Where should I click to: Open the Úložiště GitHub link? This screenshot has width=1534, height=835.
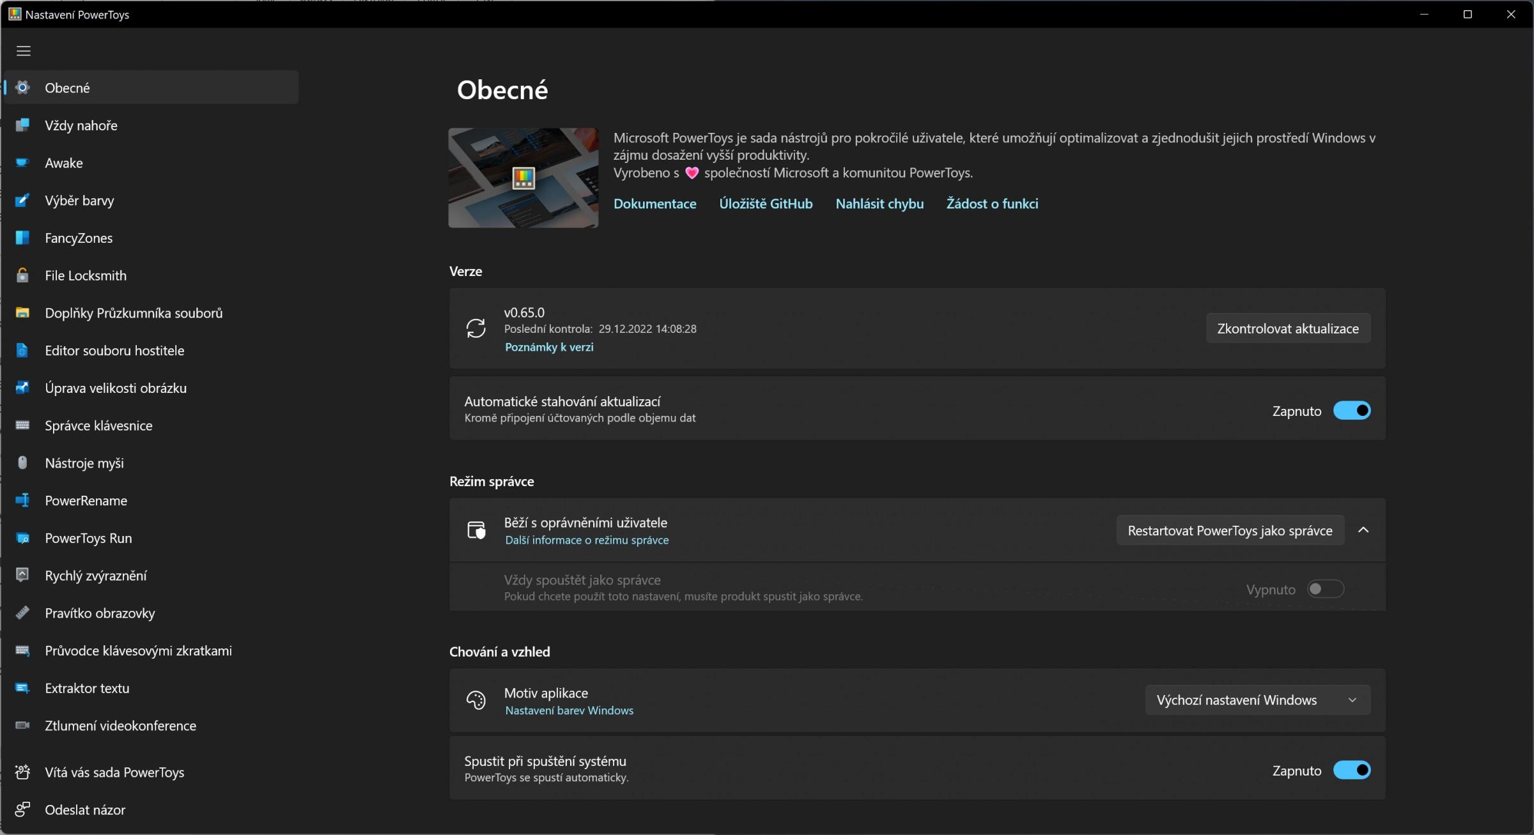click(766, 204)
